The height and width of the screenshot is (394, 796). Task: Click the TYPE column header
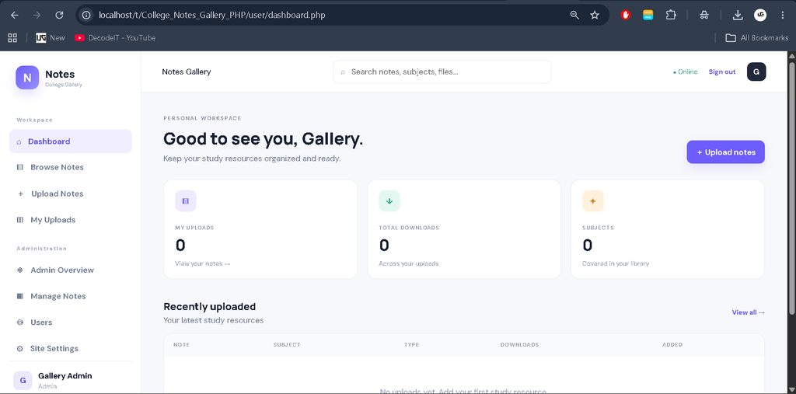point(411,345)
